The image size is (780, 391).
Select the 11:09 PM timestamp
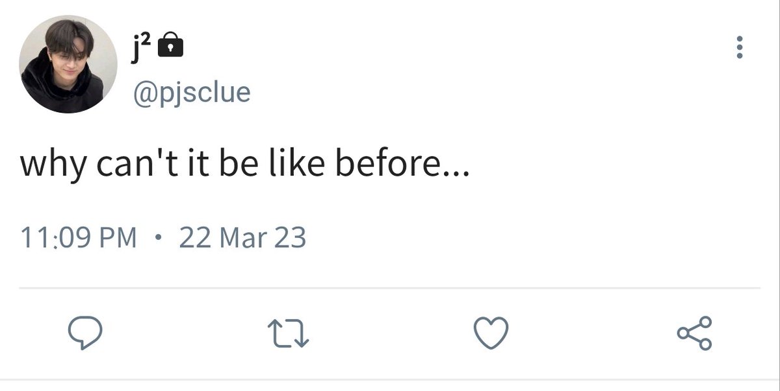(x=79, y=238)
